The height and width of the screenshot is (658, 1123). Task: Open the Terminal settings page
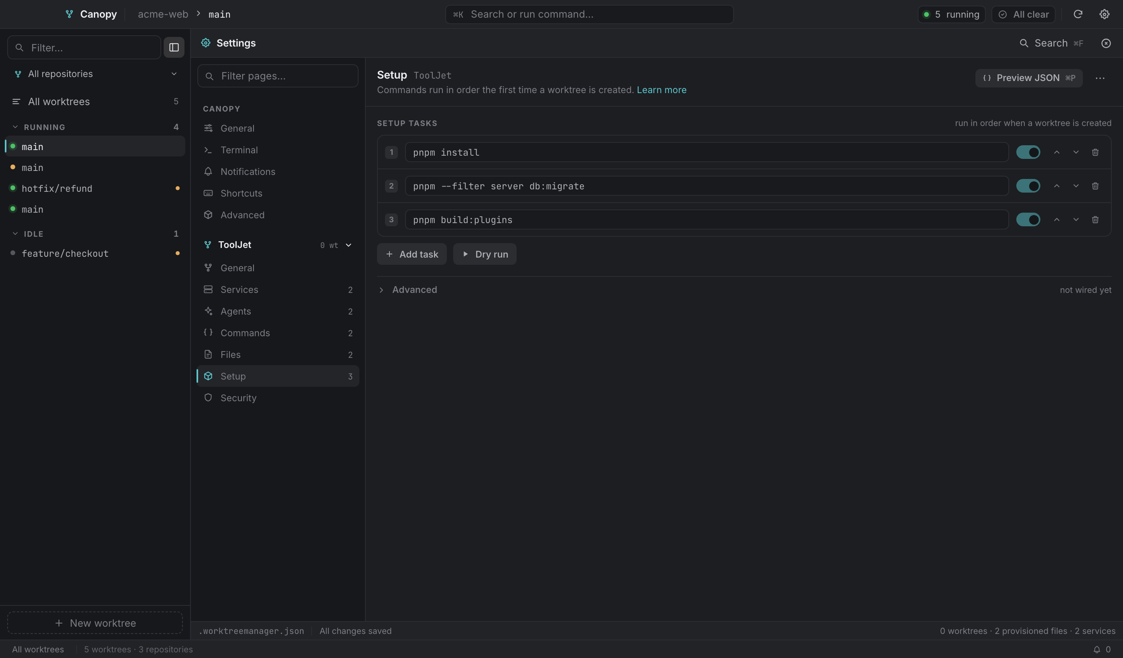click(278, 150)
